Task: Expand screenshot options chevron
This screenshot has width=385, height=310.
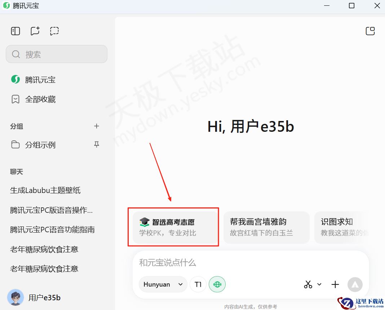Action: coord(319,284)
